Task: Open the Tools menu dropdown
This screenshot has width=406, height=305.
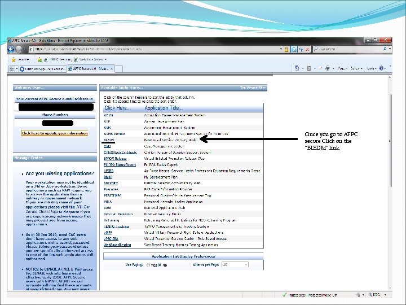Action: click(372, 68)
